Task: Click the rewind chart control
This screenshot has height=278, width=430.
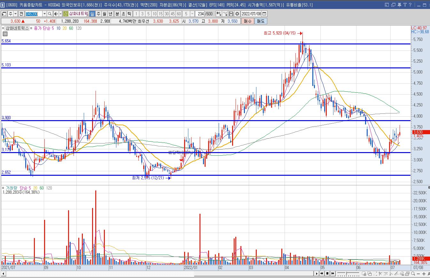Action: [322, 274]
